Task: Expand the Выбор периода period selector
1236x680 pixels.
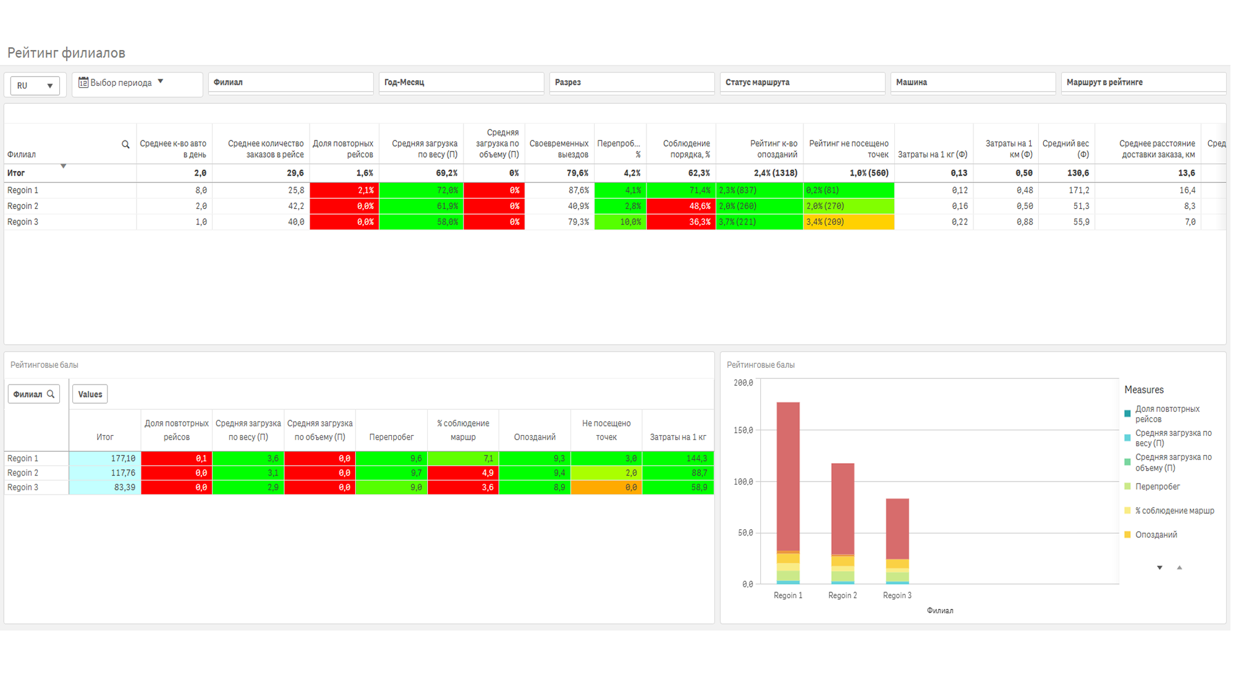Action: [x=137, y=83]
